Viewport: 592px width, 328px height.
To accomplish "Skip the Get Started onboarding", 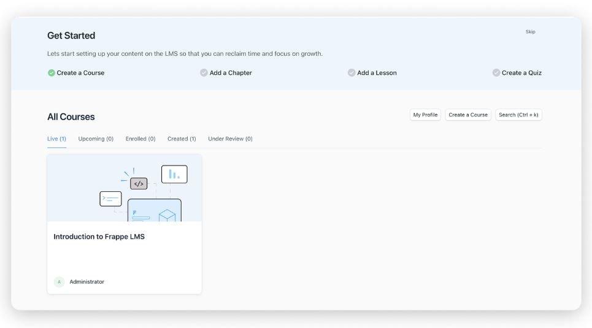I will [x=531, y=32].
